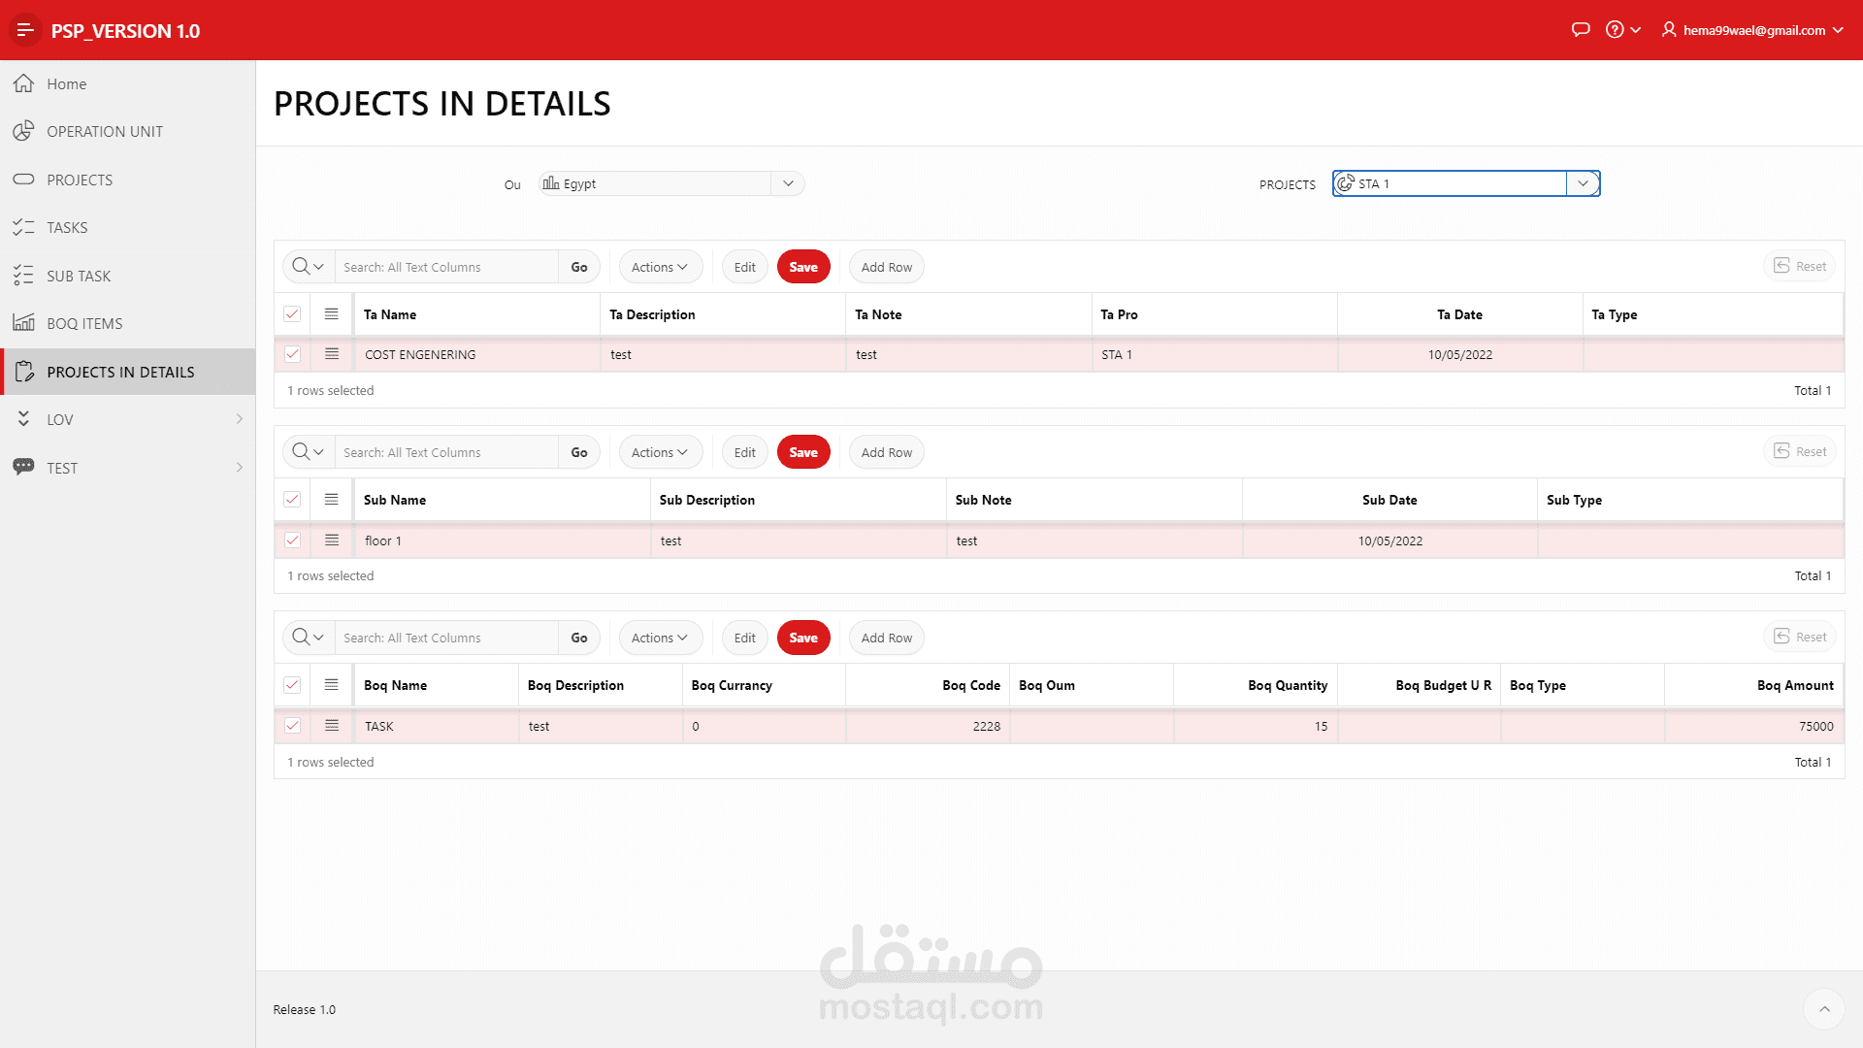Click the OPERATION UNIT pie chart icon

pos(24,131)
